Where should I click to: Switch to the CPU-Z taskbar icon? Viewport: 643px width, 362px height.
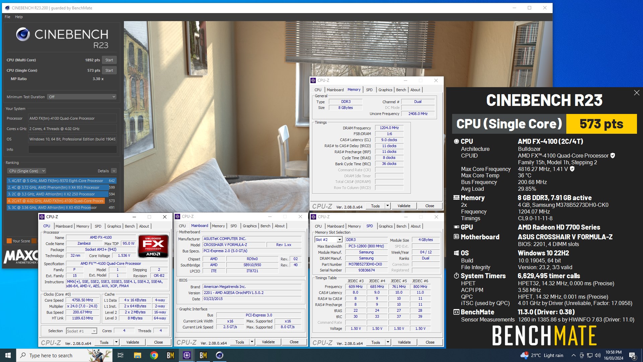(x=187, y=355)
